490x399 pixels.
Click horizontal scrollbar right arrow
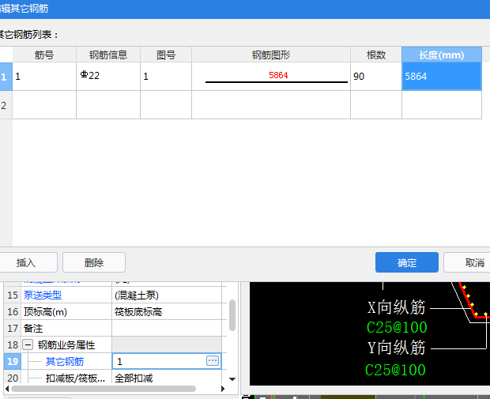pos(223,389)
